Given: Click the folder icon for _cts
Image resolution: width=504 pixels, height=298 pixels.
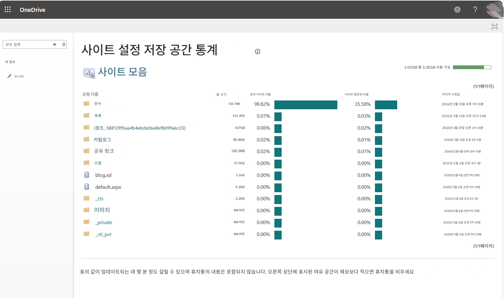Looking at the screenshot, I should coord(86,198).
